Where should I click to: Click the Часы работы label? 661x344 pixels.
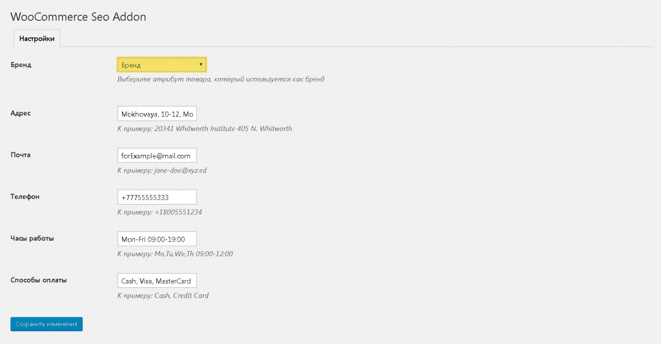point(32,238)
